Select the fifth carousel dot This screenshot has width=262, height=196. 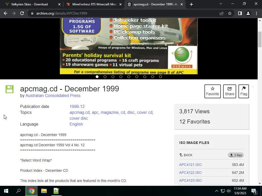click(129, 77)
